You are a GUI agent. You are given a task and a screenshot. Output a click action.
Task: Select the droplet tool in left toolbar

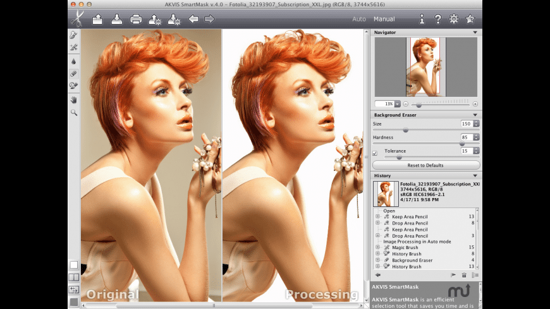pyautogui.click(x=74, y=62)
